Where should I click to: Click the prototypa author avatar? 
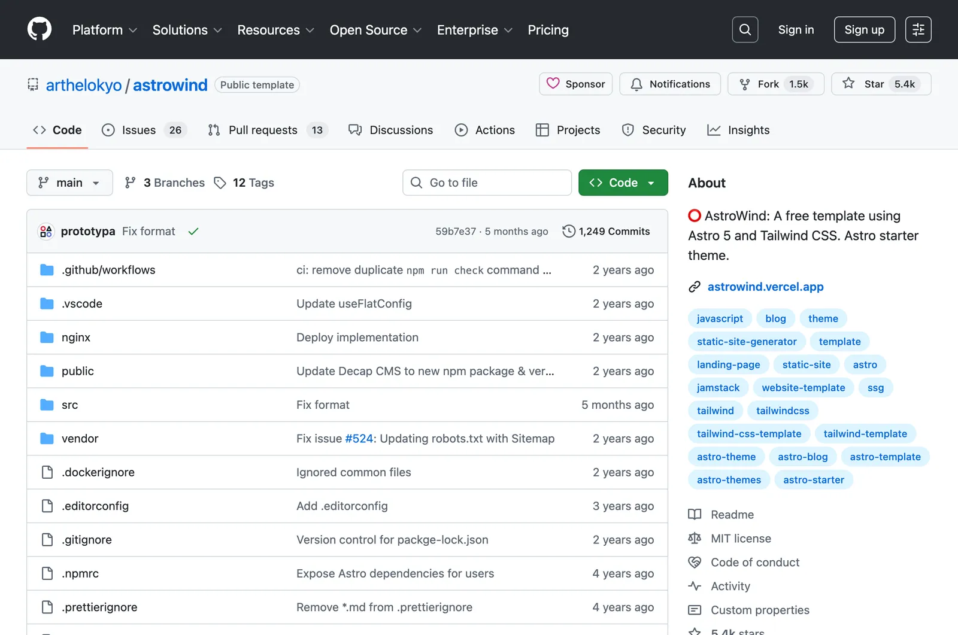click(x=46, y=231)
